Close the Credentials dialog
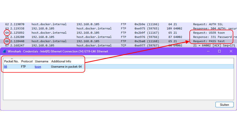Screen dimensions: 237x133 coord(231,51)
